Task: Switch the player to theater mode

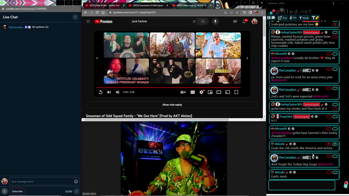Action: (219, 92)
